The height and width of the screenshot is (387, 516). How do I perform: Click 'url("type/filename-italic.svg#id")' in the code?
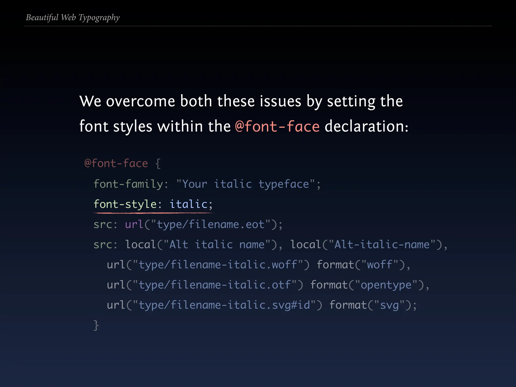(214, 305)
